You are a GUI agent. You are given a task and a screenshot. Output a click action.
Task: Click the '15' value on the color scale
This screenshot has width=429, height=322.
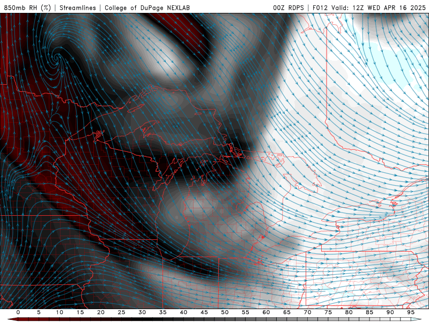[x=80, y=312]
